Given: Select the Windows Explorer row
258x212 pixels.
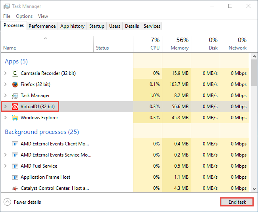Looking at the screenshot, I should pyautogui.click(x=125, y=118).
